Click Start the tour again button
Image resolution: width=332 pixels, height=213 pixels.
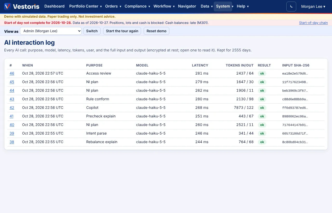pyautogui.click(x=122, y=31)
